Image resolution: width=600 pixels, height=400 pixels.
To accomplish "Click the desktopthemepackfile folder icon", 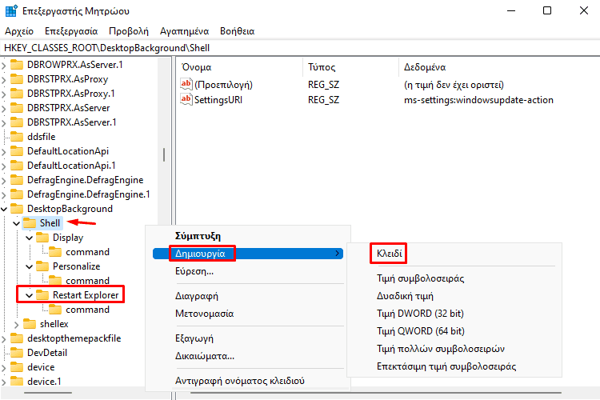I will (17, 338).
